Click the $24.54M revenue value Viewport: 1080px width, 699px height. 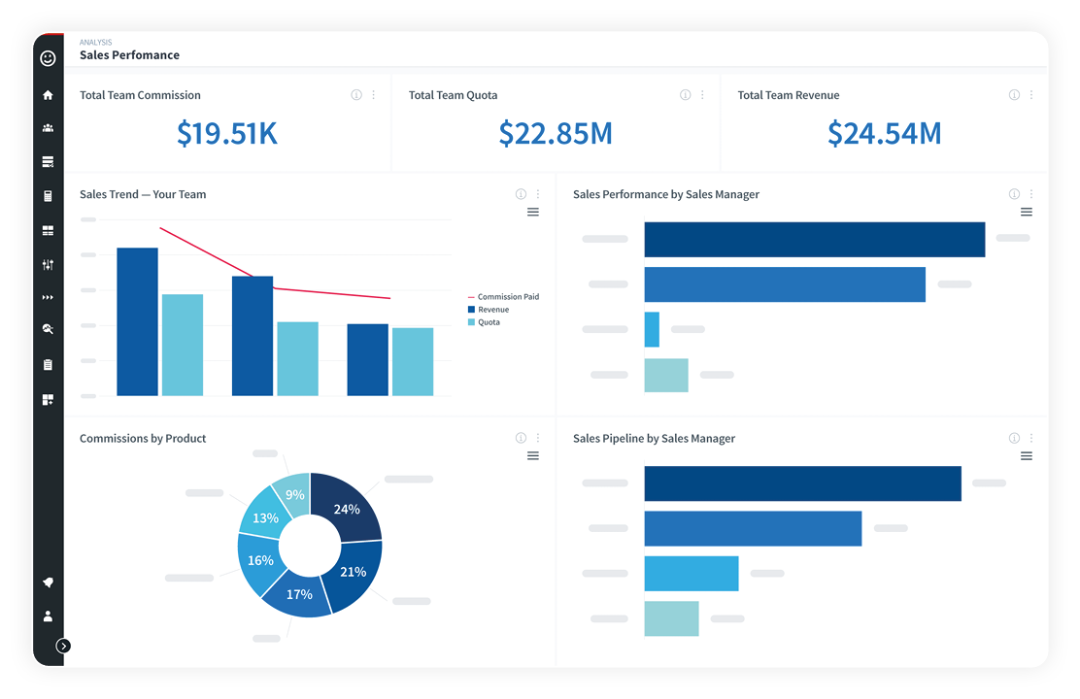pyautogui.click(x=885, y=134)
